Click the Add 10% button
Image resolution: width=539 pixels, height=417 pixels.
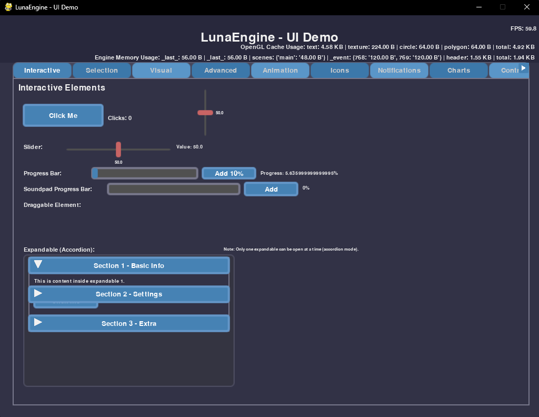pyautogui.click(x=229, y=173)
